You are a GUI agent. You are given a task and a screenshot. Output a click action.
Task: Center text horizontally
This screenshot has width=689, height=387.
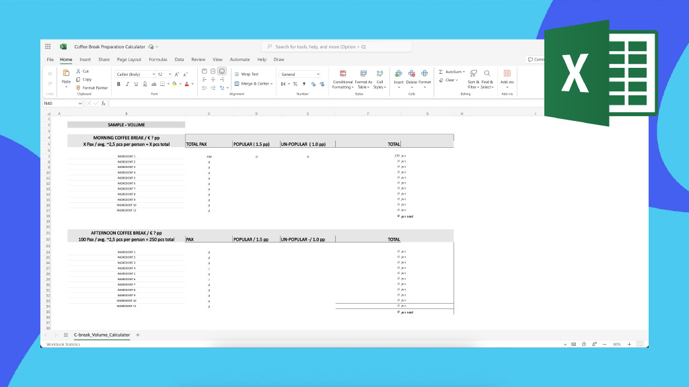click(213, 79)
